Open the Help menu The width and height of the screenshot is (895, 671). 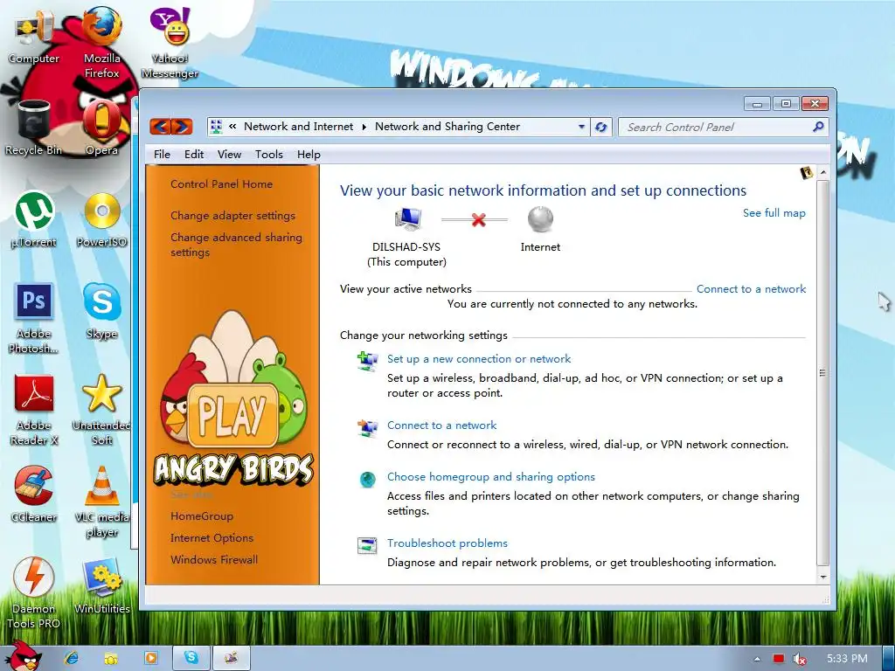(309, 155)
